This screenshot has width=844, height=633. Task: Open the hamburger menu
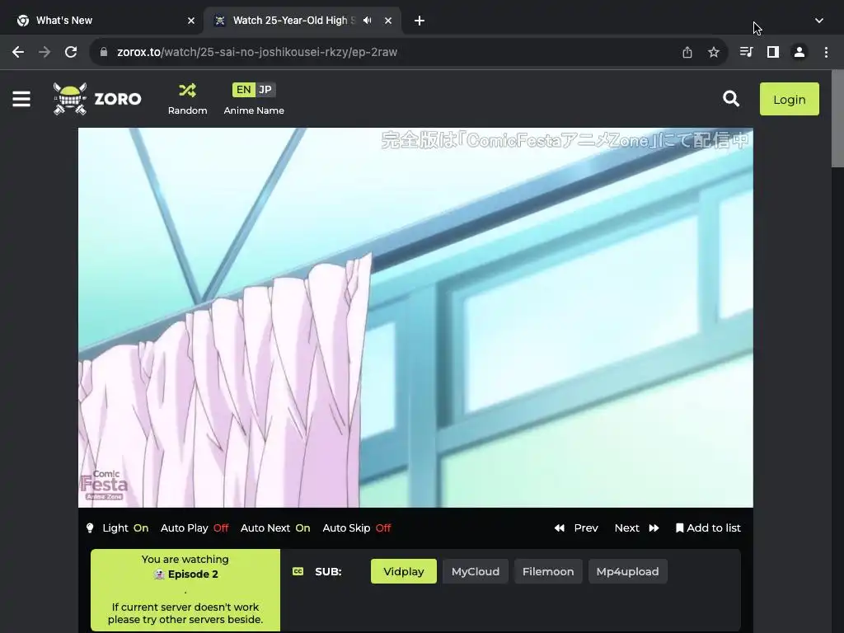[21, 99]
